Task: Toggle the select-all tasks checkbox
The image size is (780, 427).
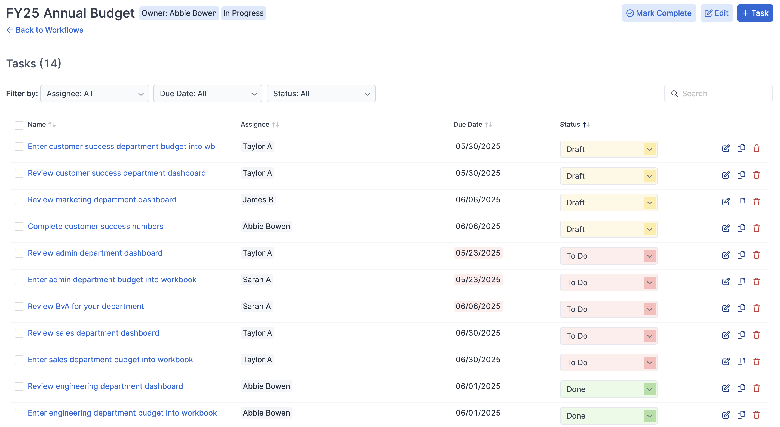Action: point(19,125)
